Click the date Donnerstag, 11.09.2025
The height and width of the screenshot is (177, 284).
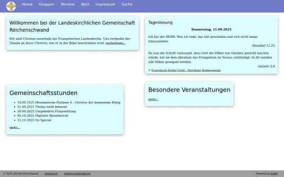point(212,29)
